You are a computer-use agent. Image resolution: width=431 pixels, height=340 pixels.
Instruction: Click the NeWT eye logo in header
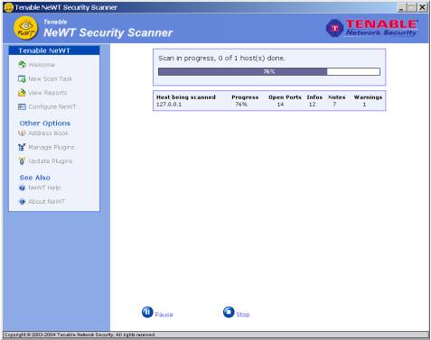point(26,28)
